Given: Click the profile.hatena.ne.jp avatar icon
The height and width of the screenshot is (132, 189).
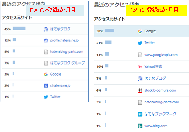Looking at the screenshot, I should click(x=46, y=41).
